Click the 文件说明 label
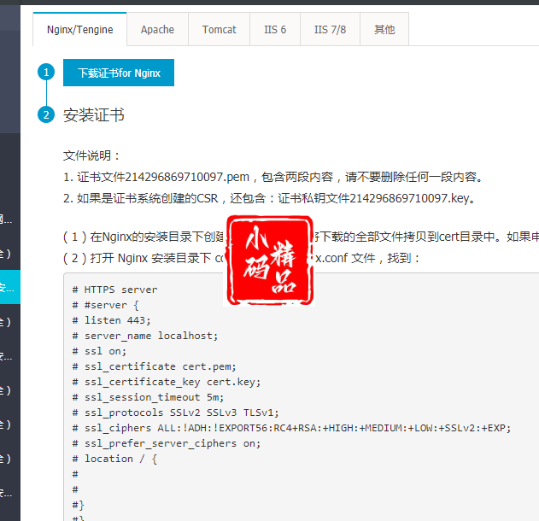Image resolution: width=539 pixels, height=521 pixels. point(91,155)
